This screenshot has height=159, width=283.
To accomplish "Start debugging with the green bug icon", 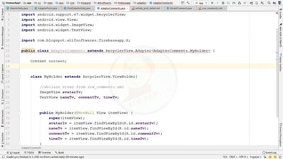I will [223, 3].
